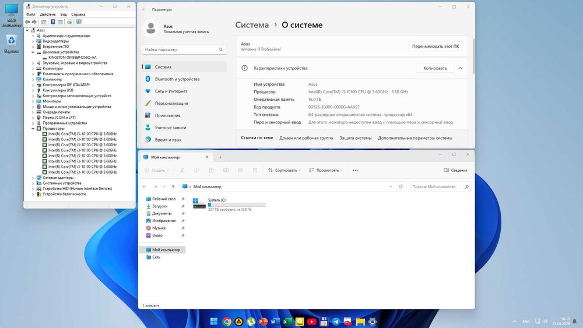This screenshot has width=583, height=328.
Task: Open the AIMP player icon on the taskbar
Action: tap(238, 322)
